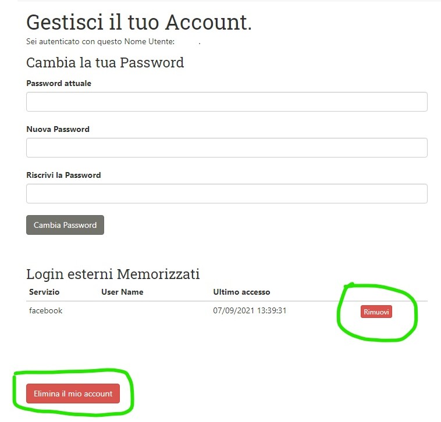
Task: Select the User Name column header
Action: click(122, 292)
